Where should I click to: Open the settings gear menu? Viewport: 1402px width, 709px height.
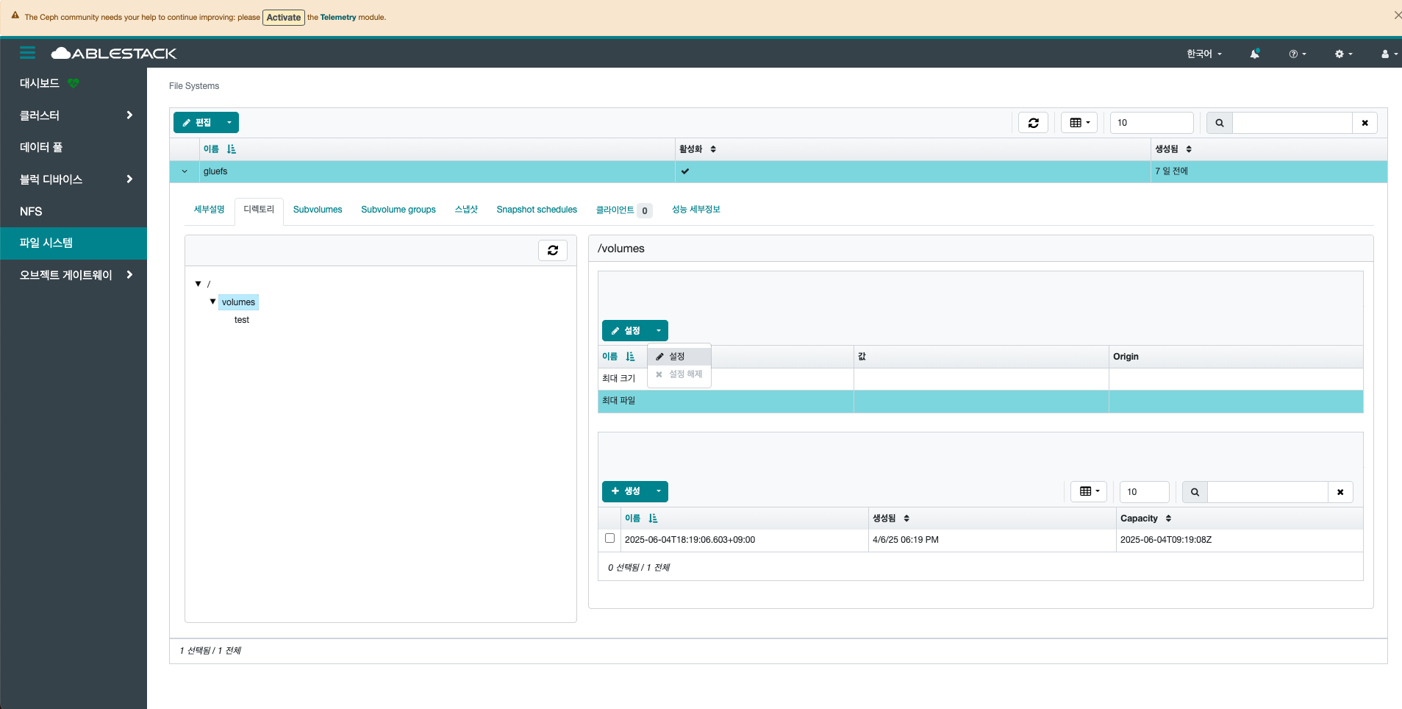coord(1343,54)
